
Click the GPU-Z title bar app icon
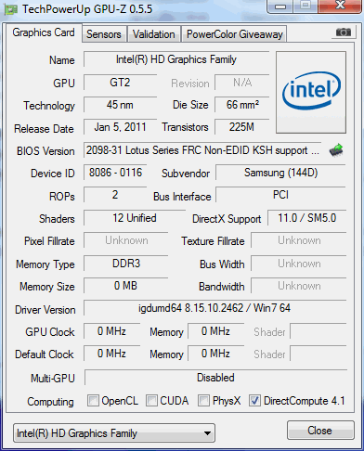[10, 9]
